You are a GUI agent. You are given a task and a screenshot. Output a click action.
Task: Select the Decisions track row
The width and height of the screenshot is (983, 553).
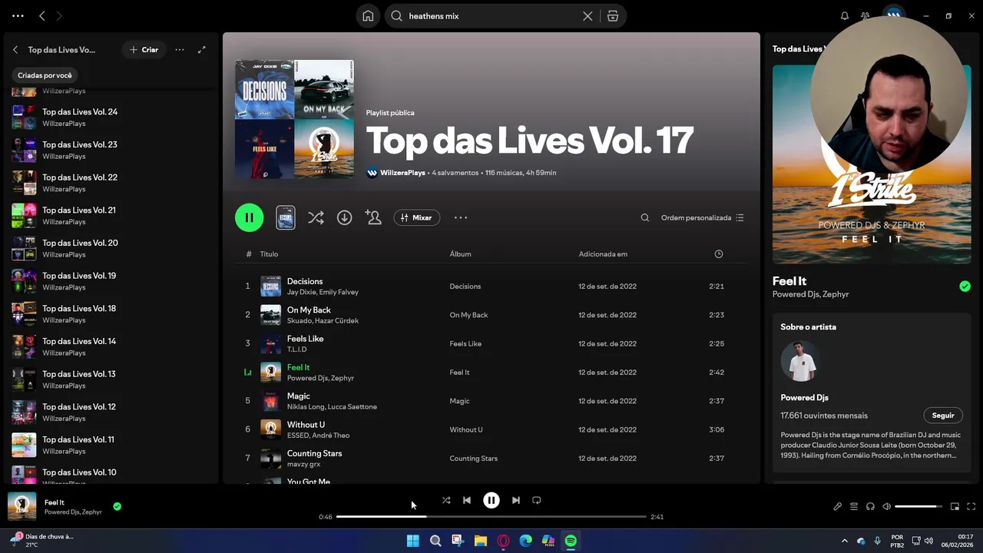coord(491,286)
